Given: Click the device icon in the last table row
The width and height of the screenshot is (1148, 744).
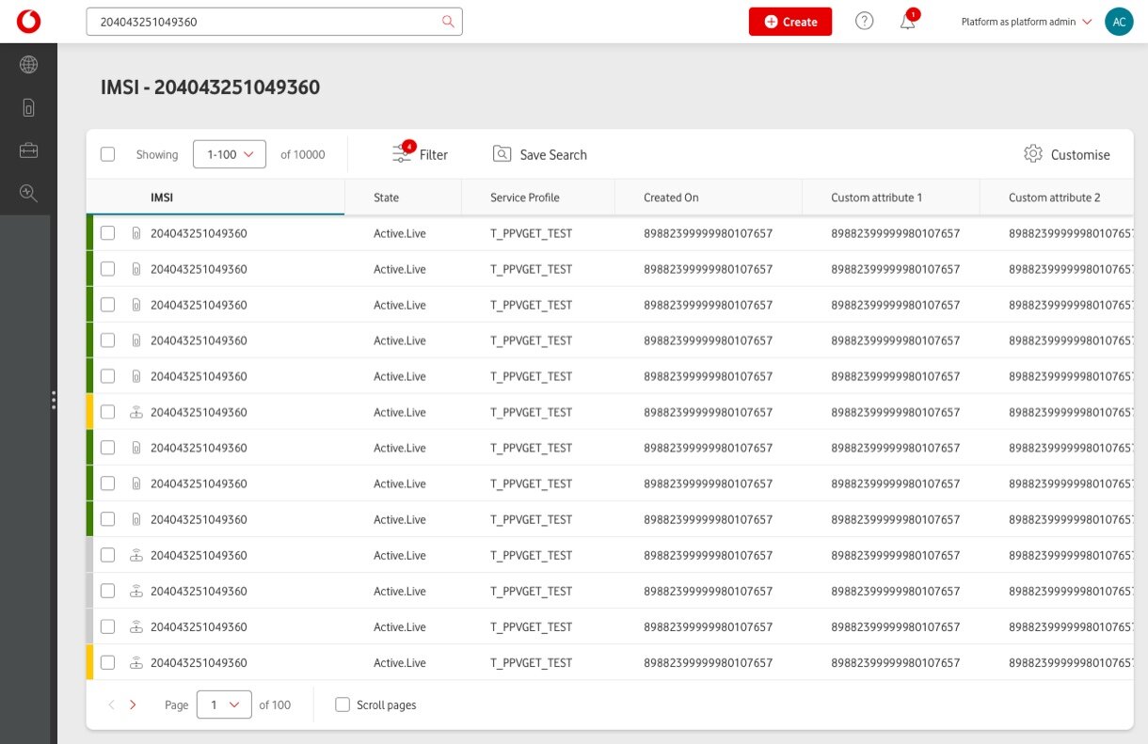Looking at the screenshot, I should [136, 662].
